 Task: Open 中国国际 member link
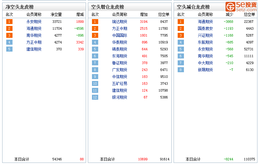coord(119,35)
